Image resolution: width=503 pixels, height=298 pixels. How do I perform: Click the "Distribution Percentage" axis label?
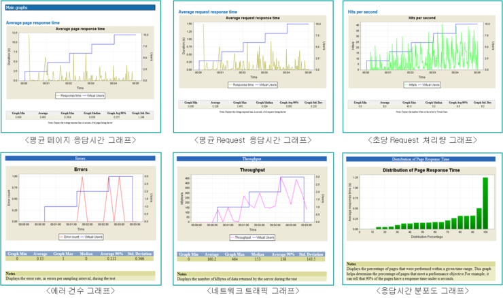point(427,237)
